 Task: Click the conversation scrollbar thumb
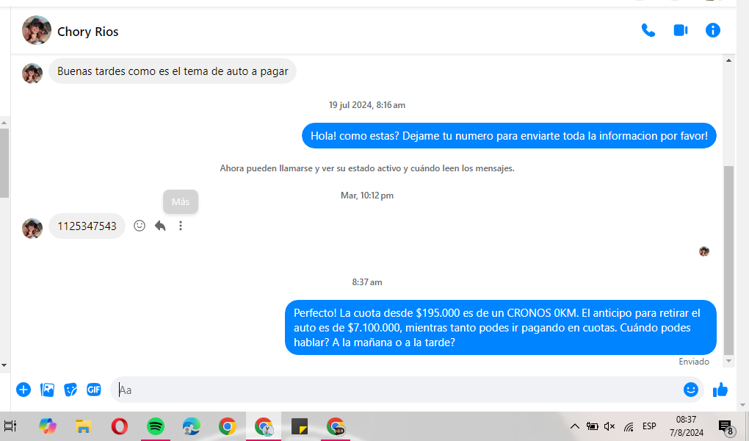click(x=729, y=259)
